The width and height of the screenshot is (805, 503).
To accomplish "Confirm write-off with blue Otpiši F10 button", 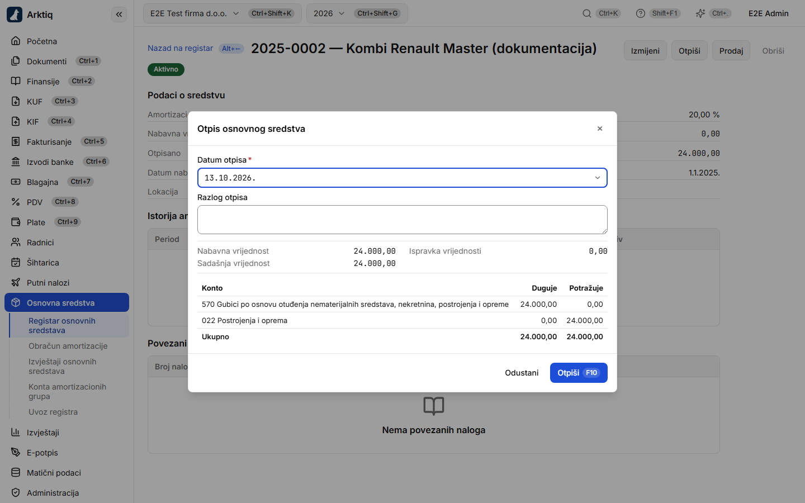I will pyautogui.click(x=579, y=373).
